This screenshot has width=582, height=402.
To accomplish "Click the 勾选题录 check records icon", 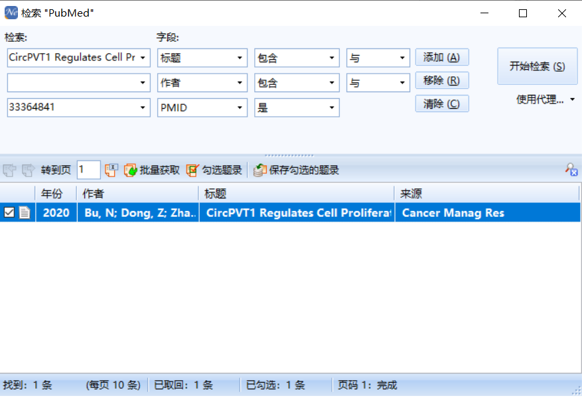I will click(192, 170).
